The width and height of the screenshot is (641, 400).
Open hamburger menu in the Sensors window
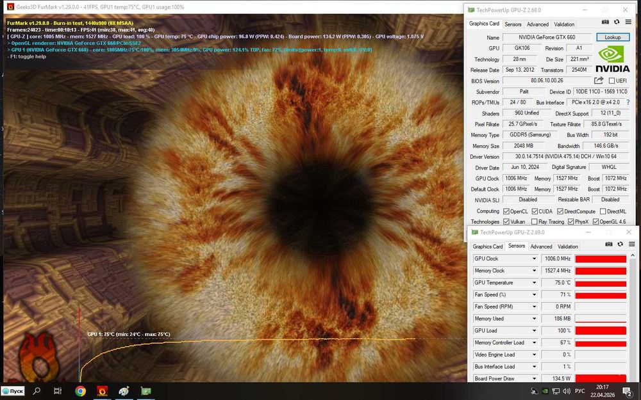coord(631,244)
